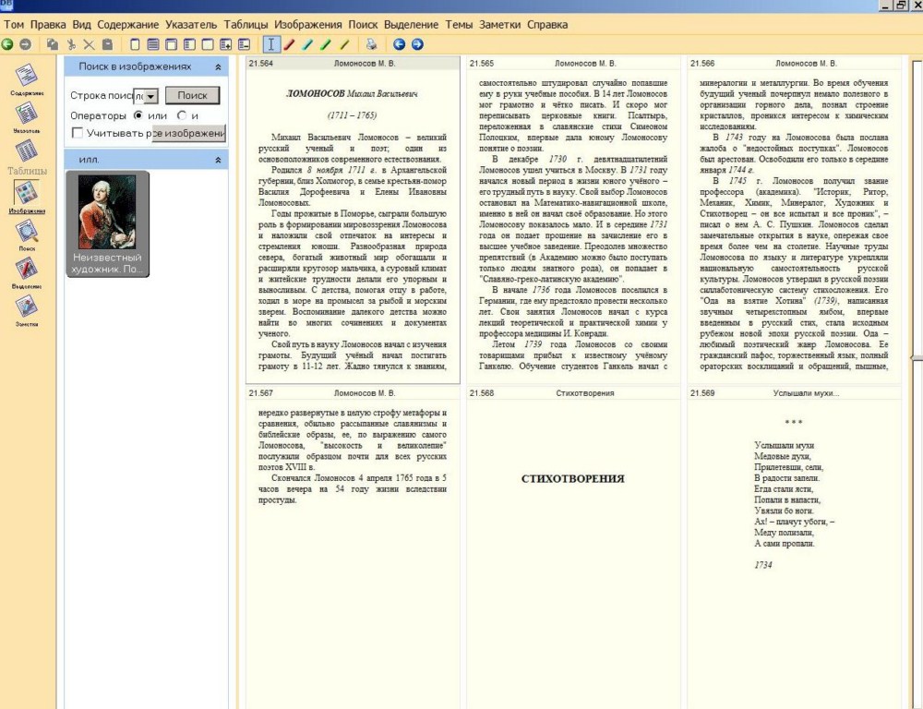Image resolution: width=923 pixels, height=709 pixels.
Task: Click the year '1734' under the poem
Action: (763, 565)
